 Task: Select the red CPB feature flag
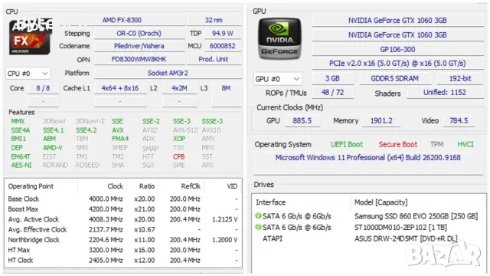pos(178,156)
